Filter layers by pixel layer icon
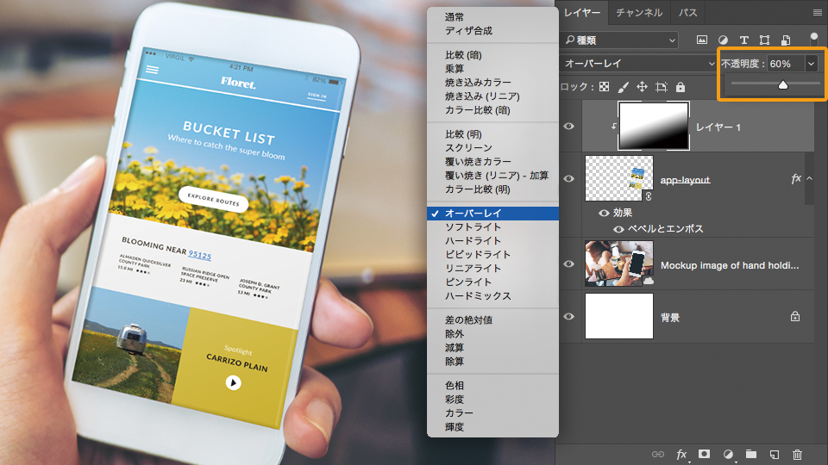 click(x=702, y=40)
